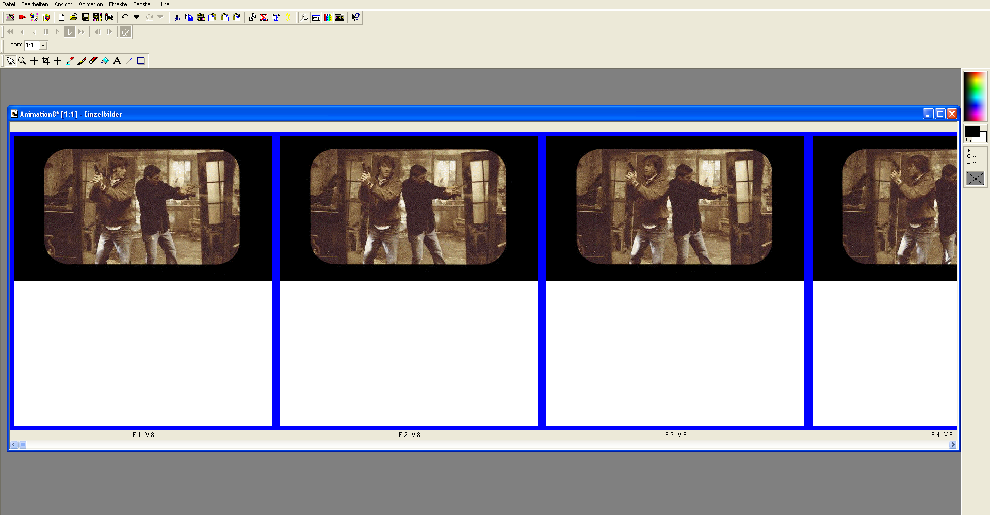Click the Export Frames to Paint Shop icon

coord(46,17)
